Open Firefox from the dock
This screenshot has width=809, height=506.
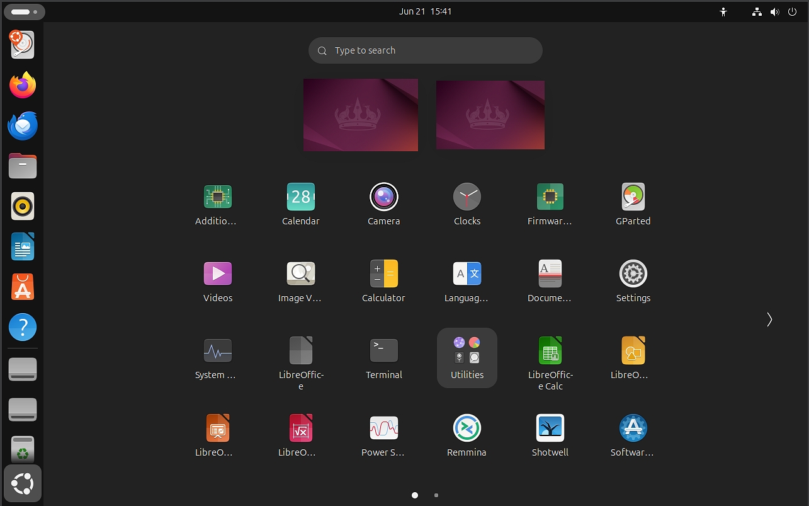(23, 85)
